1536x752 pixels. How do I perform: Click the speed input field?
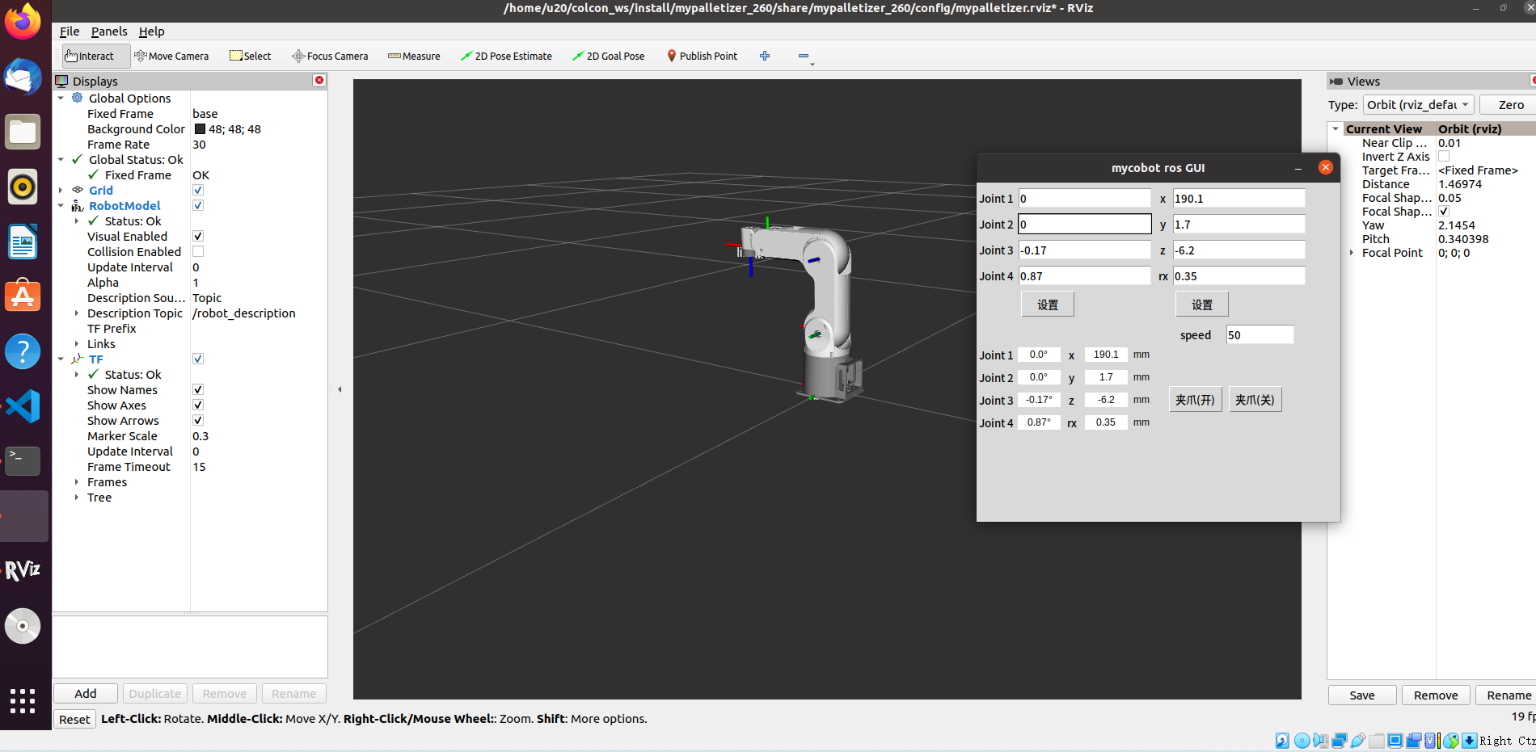coord(1259,335)
